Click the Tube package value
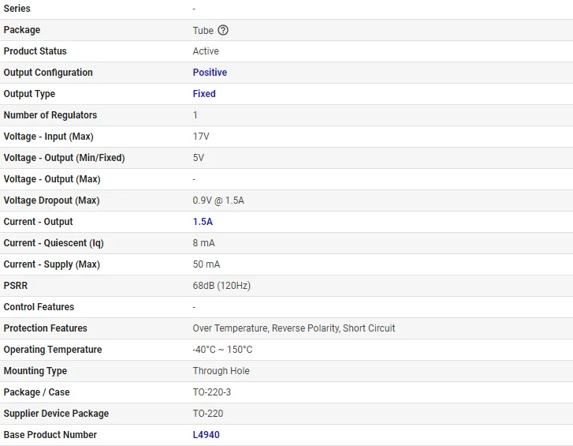 pyautogui.click(x=203, y=31)
